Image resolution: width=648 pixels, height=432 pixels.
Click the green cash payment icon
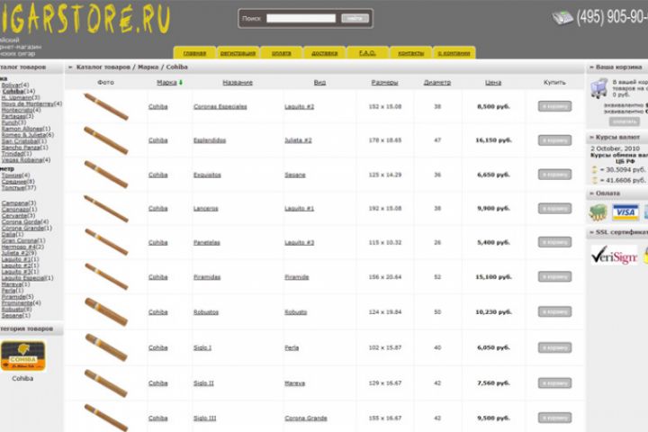coord(598,212)
